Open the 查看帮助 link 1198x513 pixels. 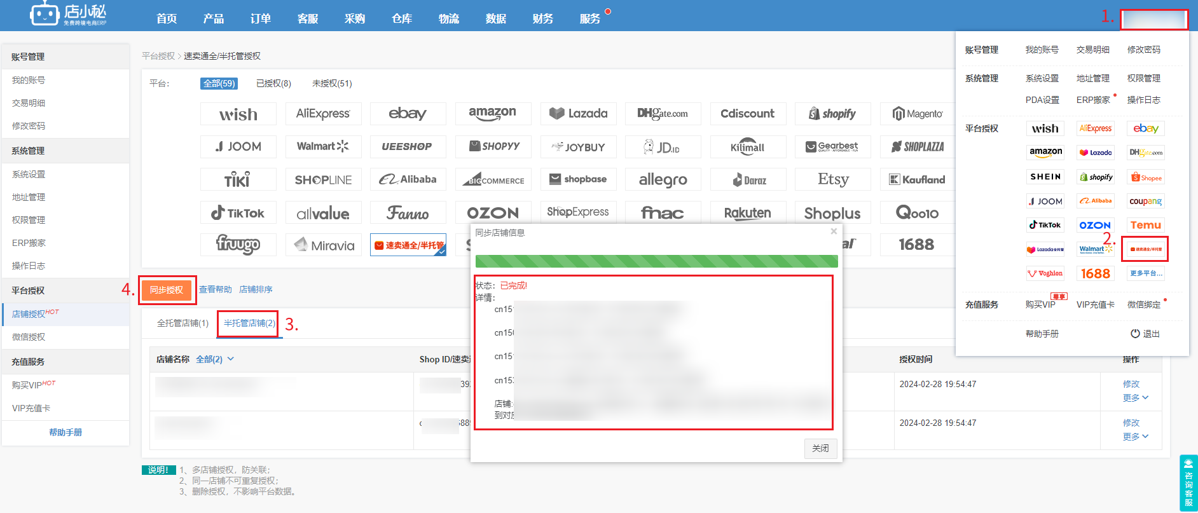[216, 289]
